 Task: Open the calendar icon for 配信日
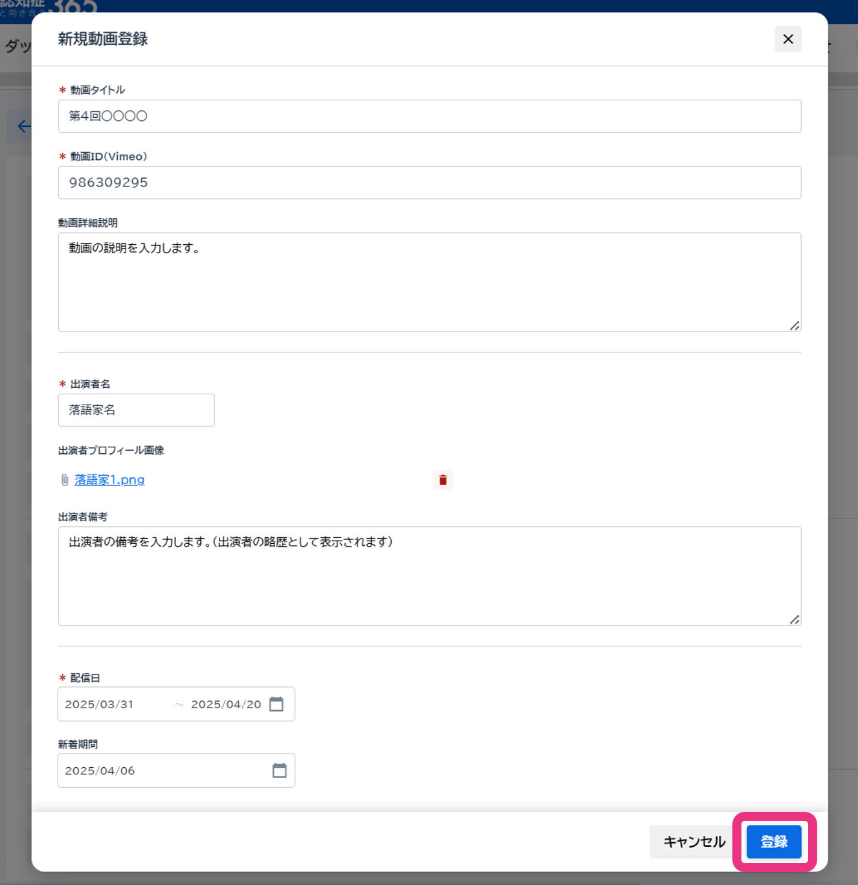click(277, 704)
